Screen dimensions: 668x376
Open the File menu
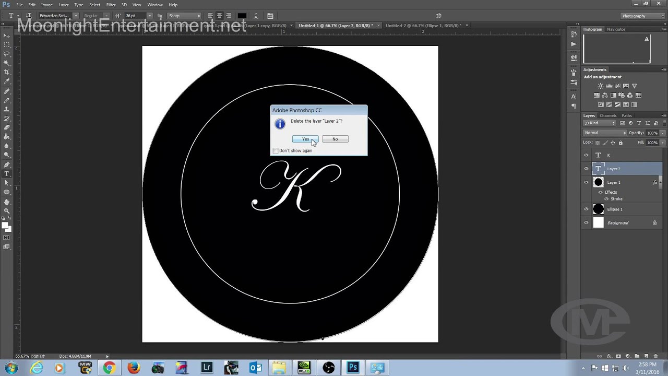19,5
